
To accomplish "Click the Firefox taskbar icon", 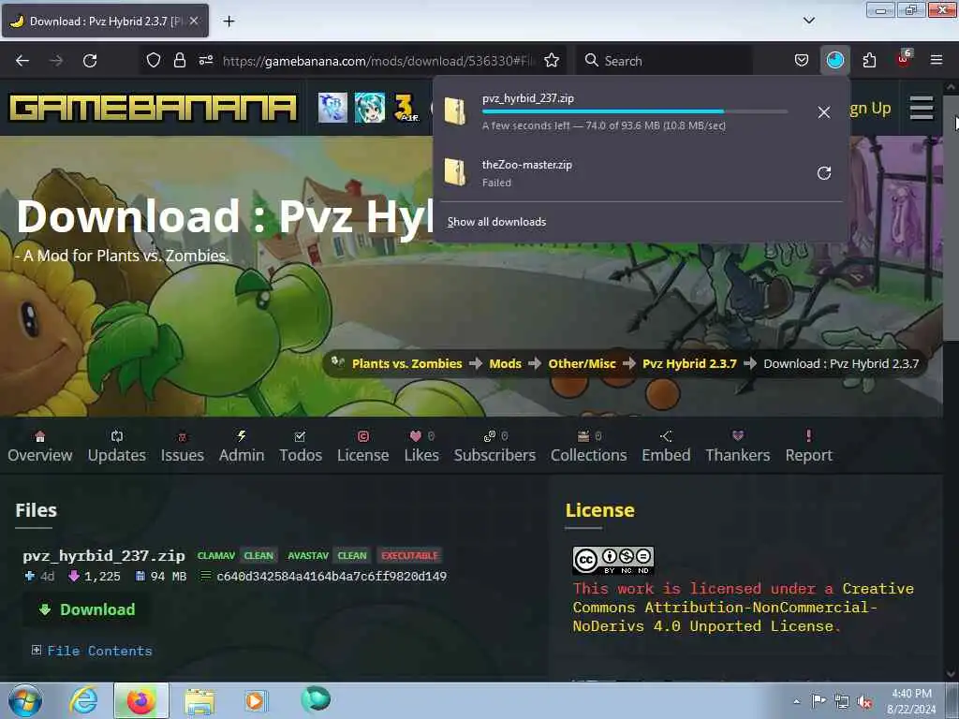I will (x=140, y=700).
